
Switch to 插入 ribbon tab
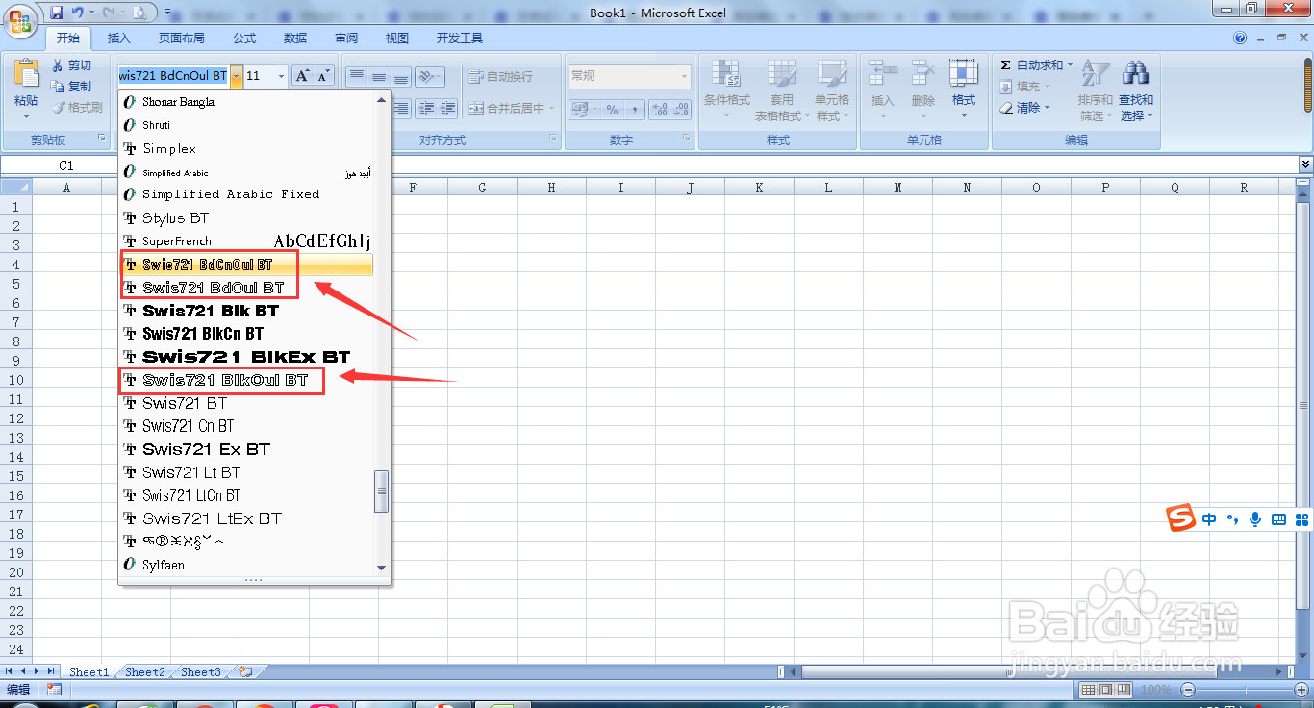(x=119, y=38)
